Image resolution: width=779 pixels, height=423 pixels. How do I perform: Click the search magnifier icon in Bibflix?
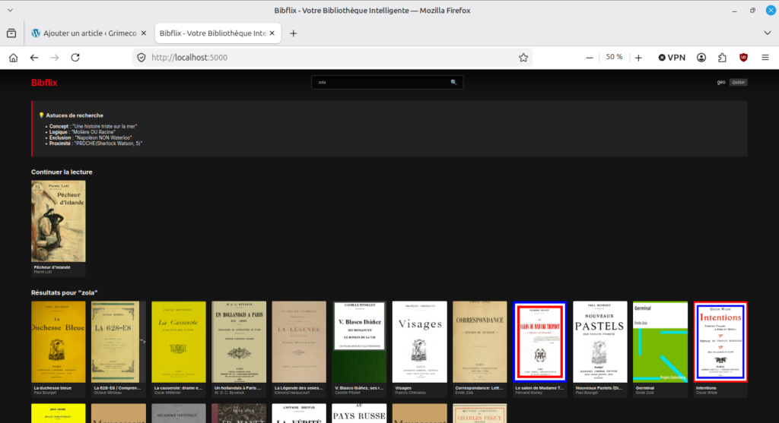coord(453,82)
